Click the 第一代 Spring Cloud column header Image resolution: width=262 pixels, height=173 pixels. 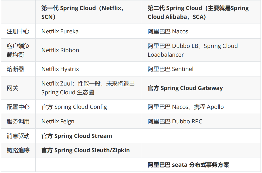[89, 12]
